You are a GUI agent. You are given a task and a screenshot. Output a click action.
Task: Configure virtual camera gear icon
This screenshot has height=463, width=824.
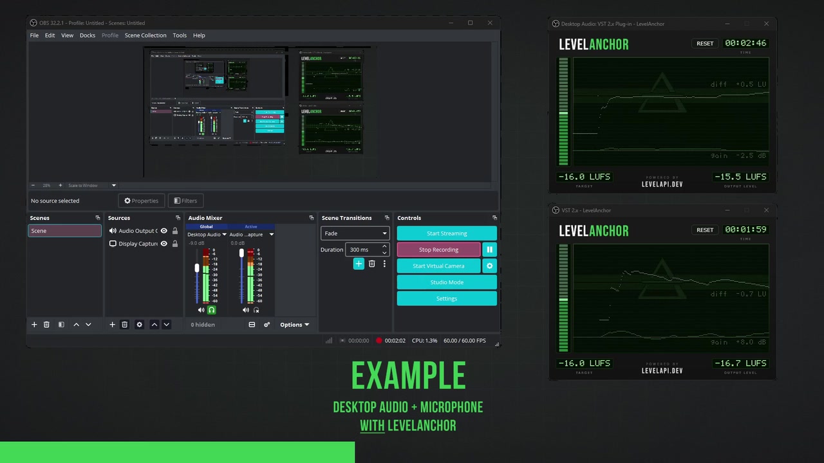[x=489, y=266]
